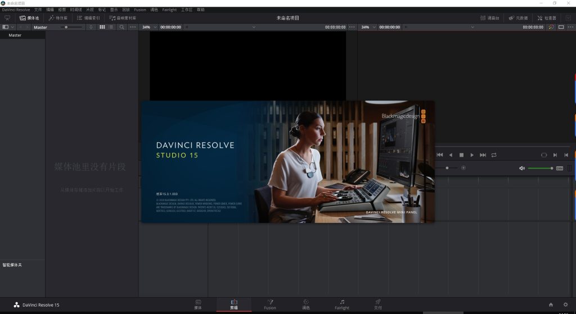576x314 pixels.
Task: Open Project Settings gear icon
Action: pos(565,305)
